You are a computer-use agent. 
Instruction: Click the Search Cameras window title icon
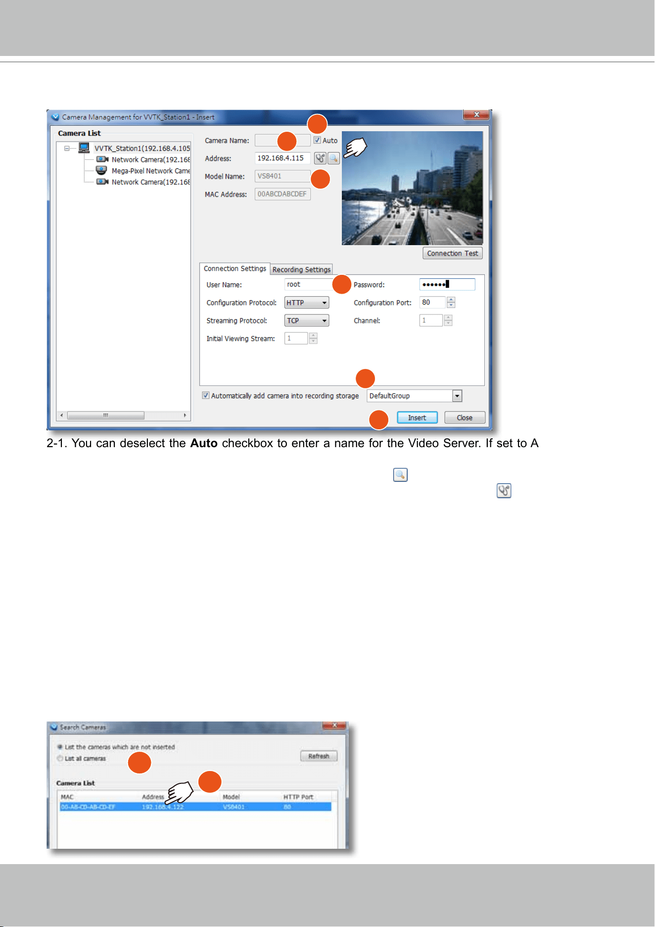click(x=54, y=727)
